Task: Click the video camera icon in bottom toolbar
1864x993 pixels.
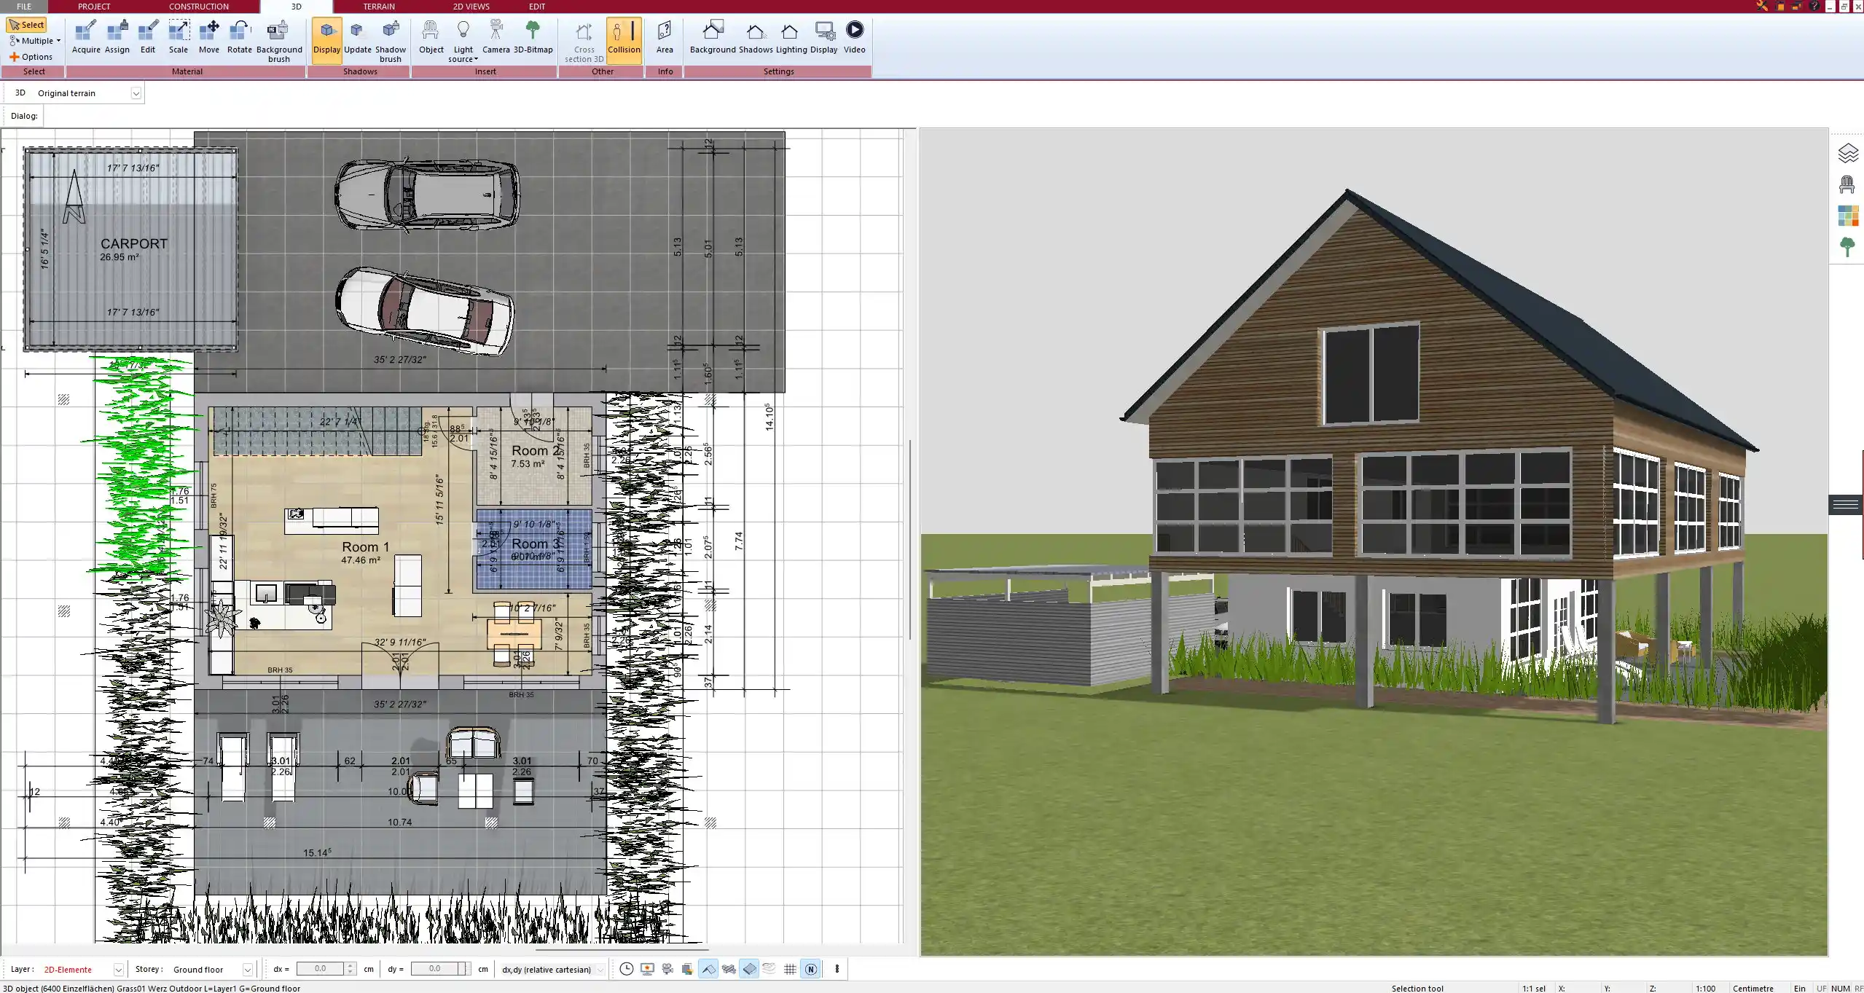Action: [x=667, y=969]
